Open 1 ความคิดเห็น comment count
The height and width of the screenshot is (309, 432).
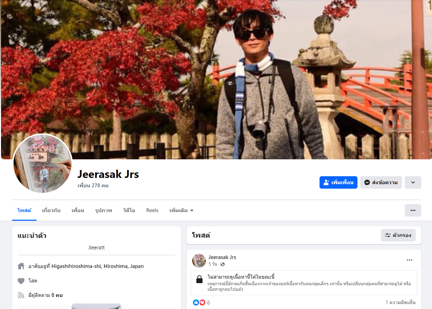(401, 303)
